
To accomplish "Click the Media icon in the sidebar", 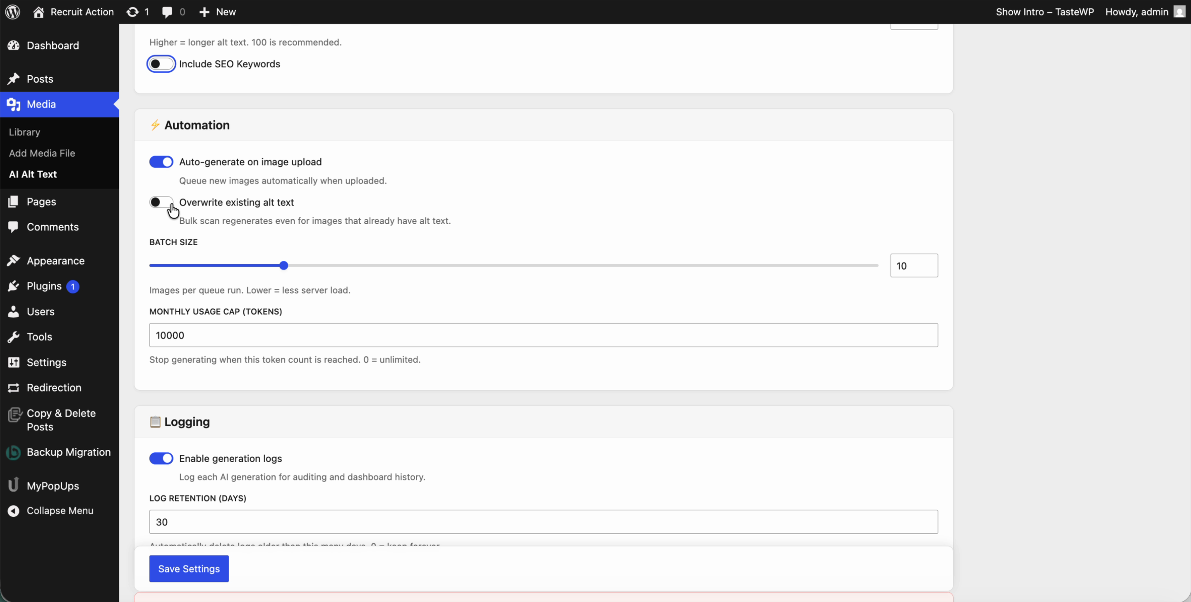I will coord(13,104).
